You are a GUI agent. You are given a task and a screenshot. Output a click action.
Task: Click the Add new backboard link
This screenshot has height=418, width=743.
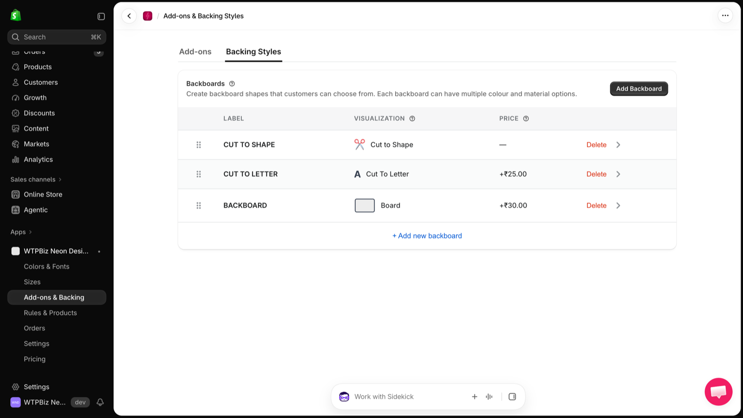coord(427,236)
